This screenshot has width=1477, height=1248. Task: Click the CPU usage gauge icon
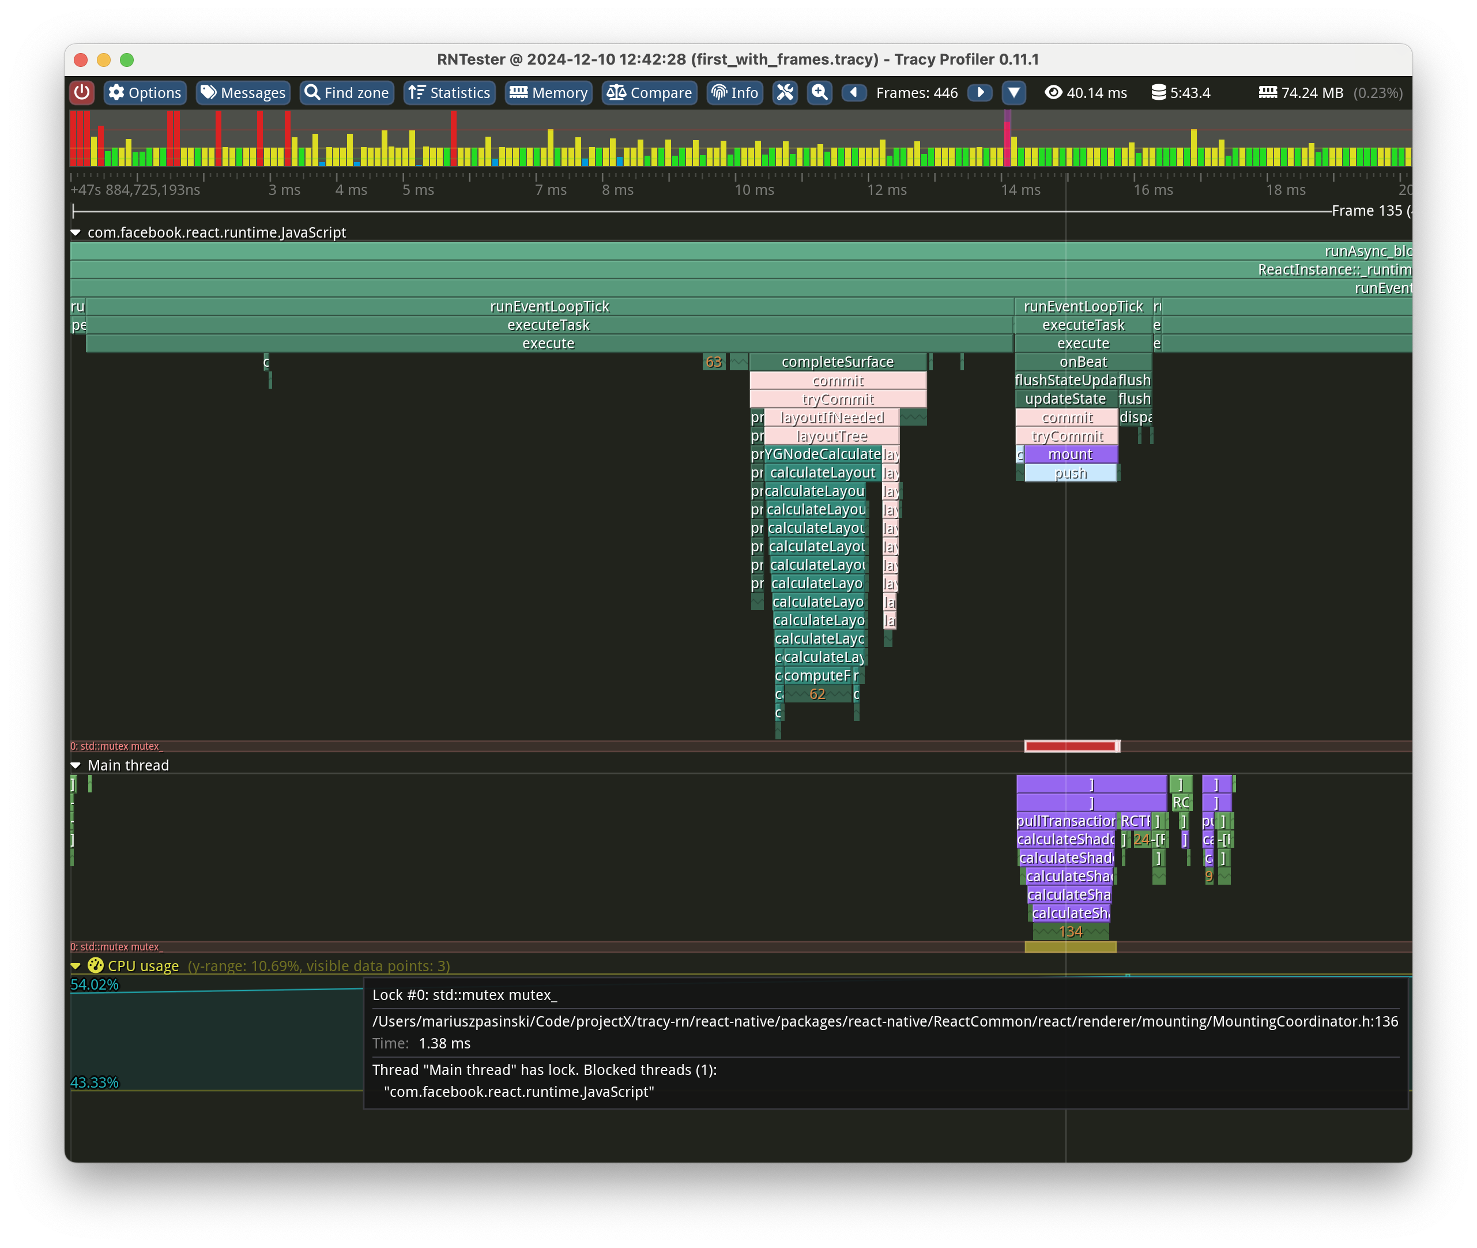[x=96, y=966]
